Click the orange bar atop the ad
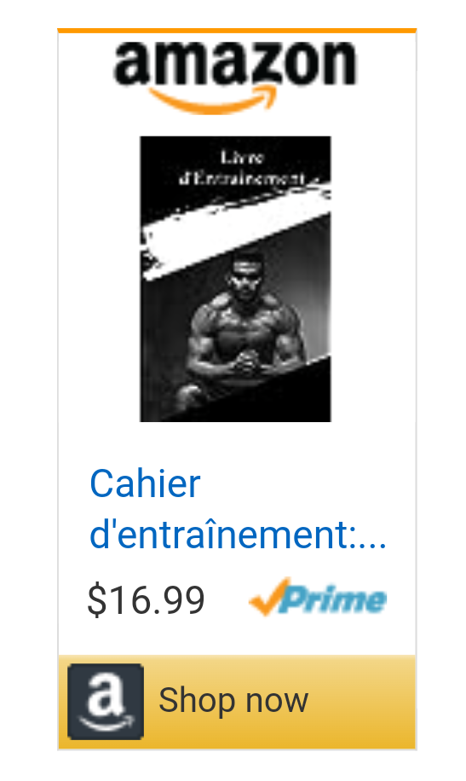Image resolution: width=466 pixels, height=781 pixels. click(x=237, y=31)
